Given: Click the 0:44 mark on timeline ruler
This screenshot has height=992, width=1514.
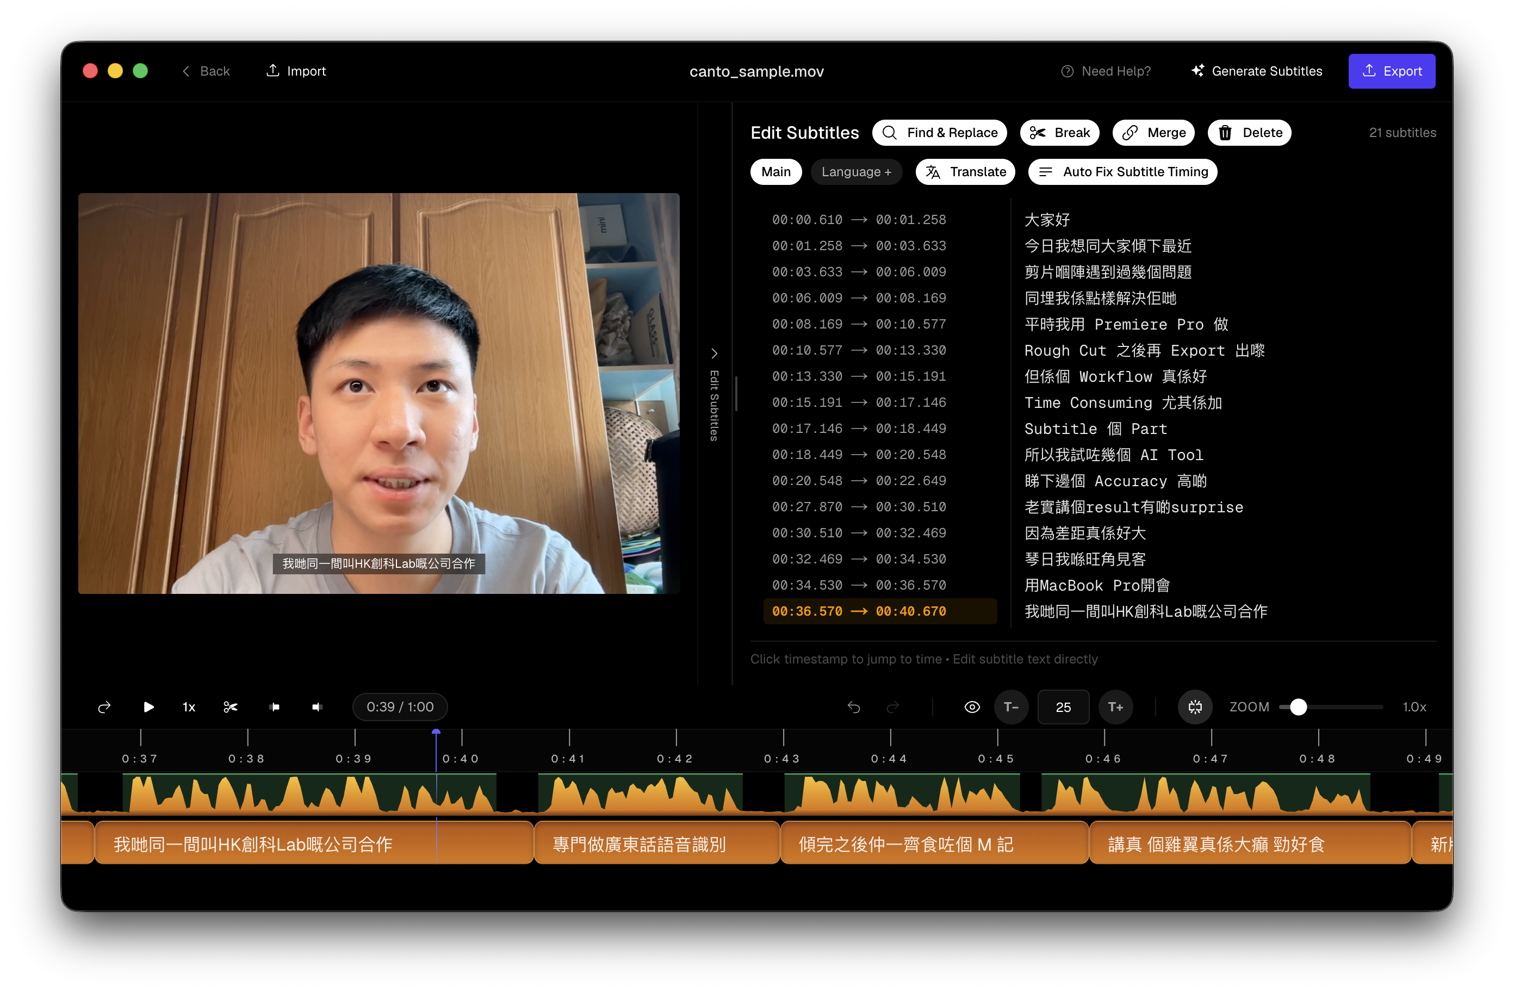Looking at the screenshot, I should 890,759.
